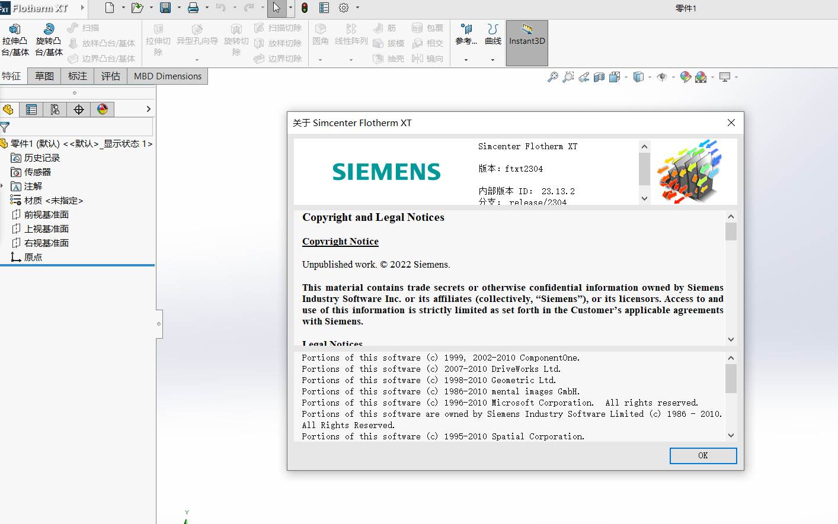Print using the printer icon
This screenshot has height=524, width=838.
click(x=193, y=8)
